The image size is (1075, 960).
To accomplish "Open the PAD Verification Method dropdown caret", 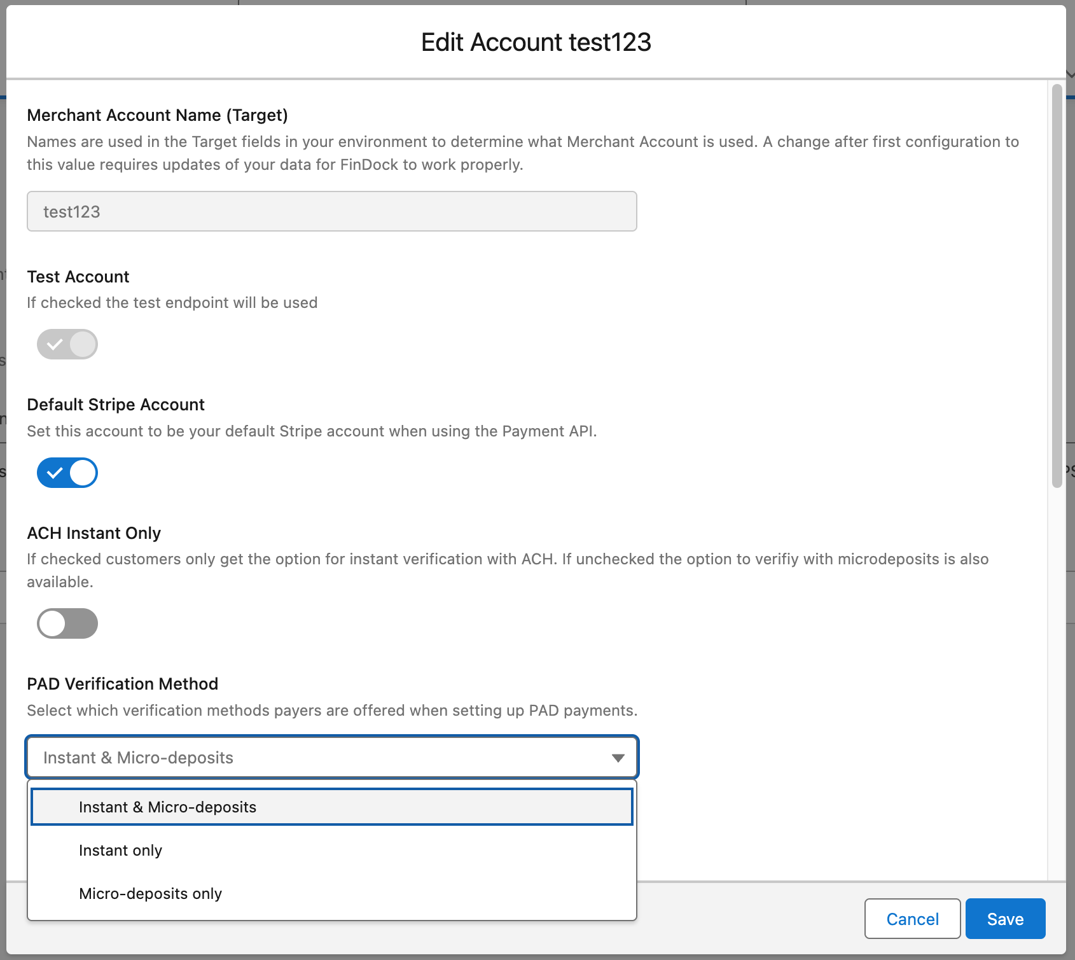I will (617, 757).
